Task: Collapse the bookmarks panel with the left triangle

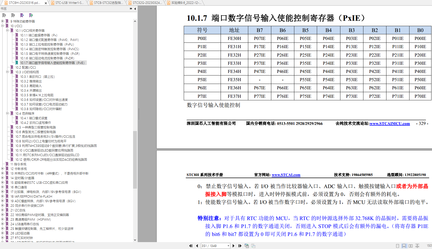Action: [x=135, y=9]
